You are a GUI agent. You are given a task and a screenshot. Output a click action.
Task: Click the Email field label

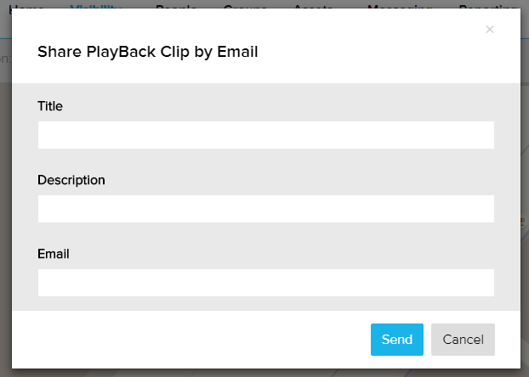tap(54, 254)
